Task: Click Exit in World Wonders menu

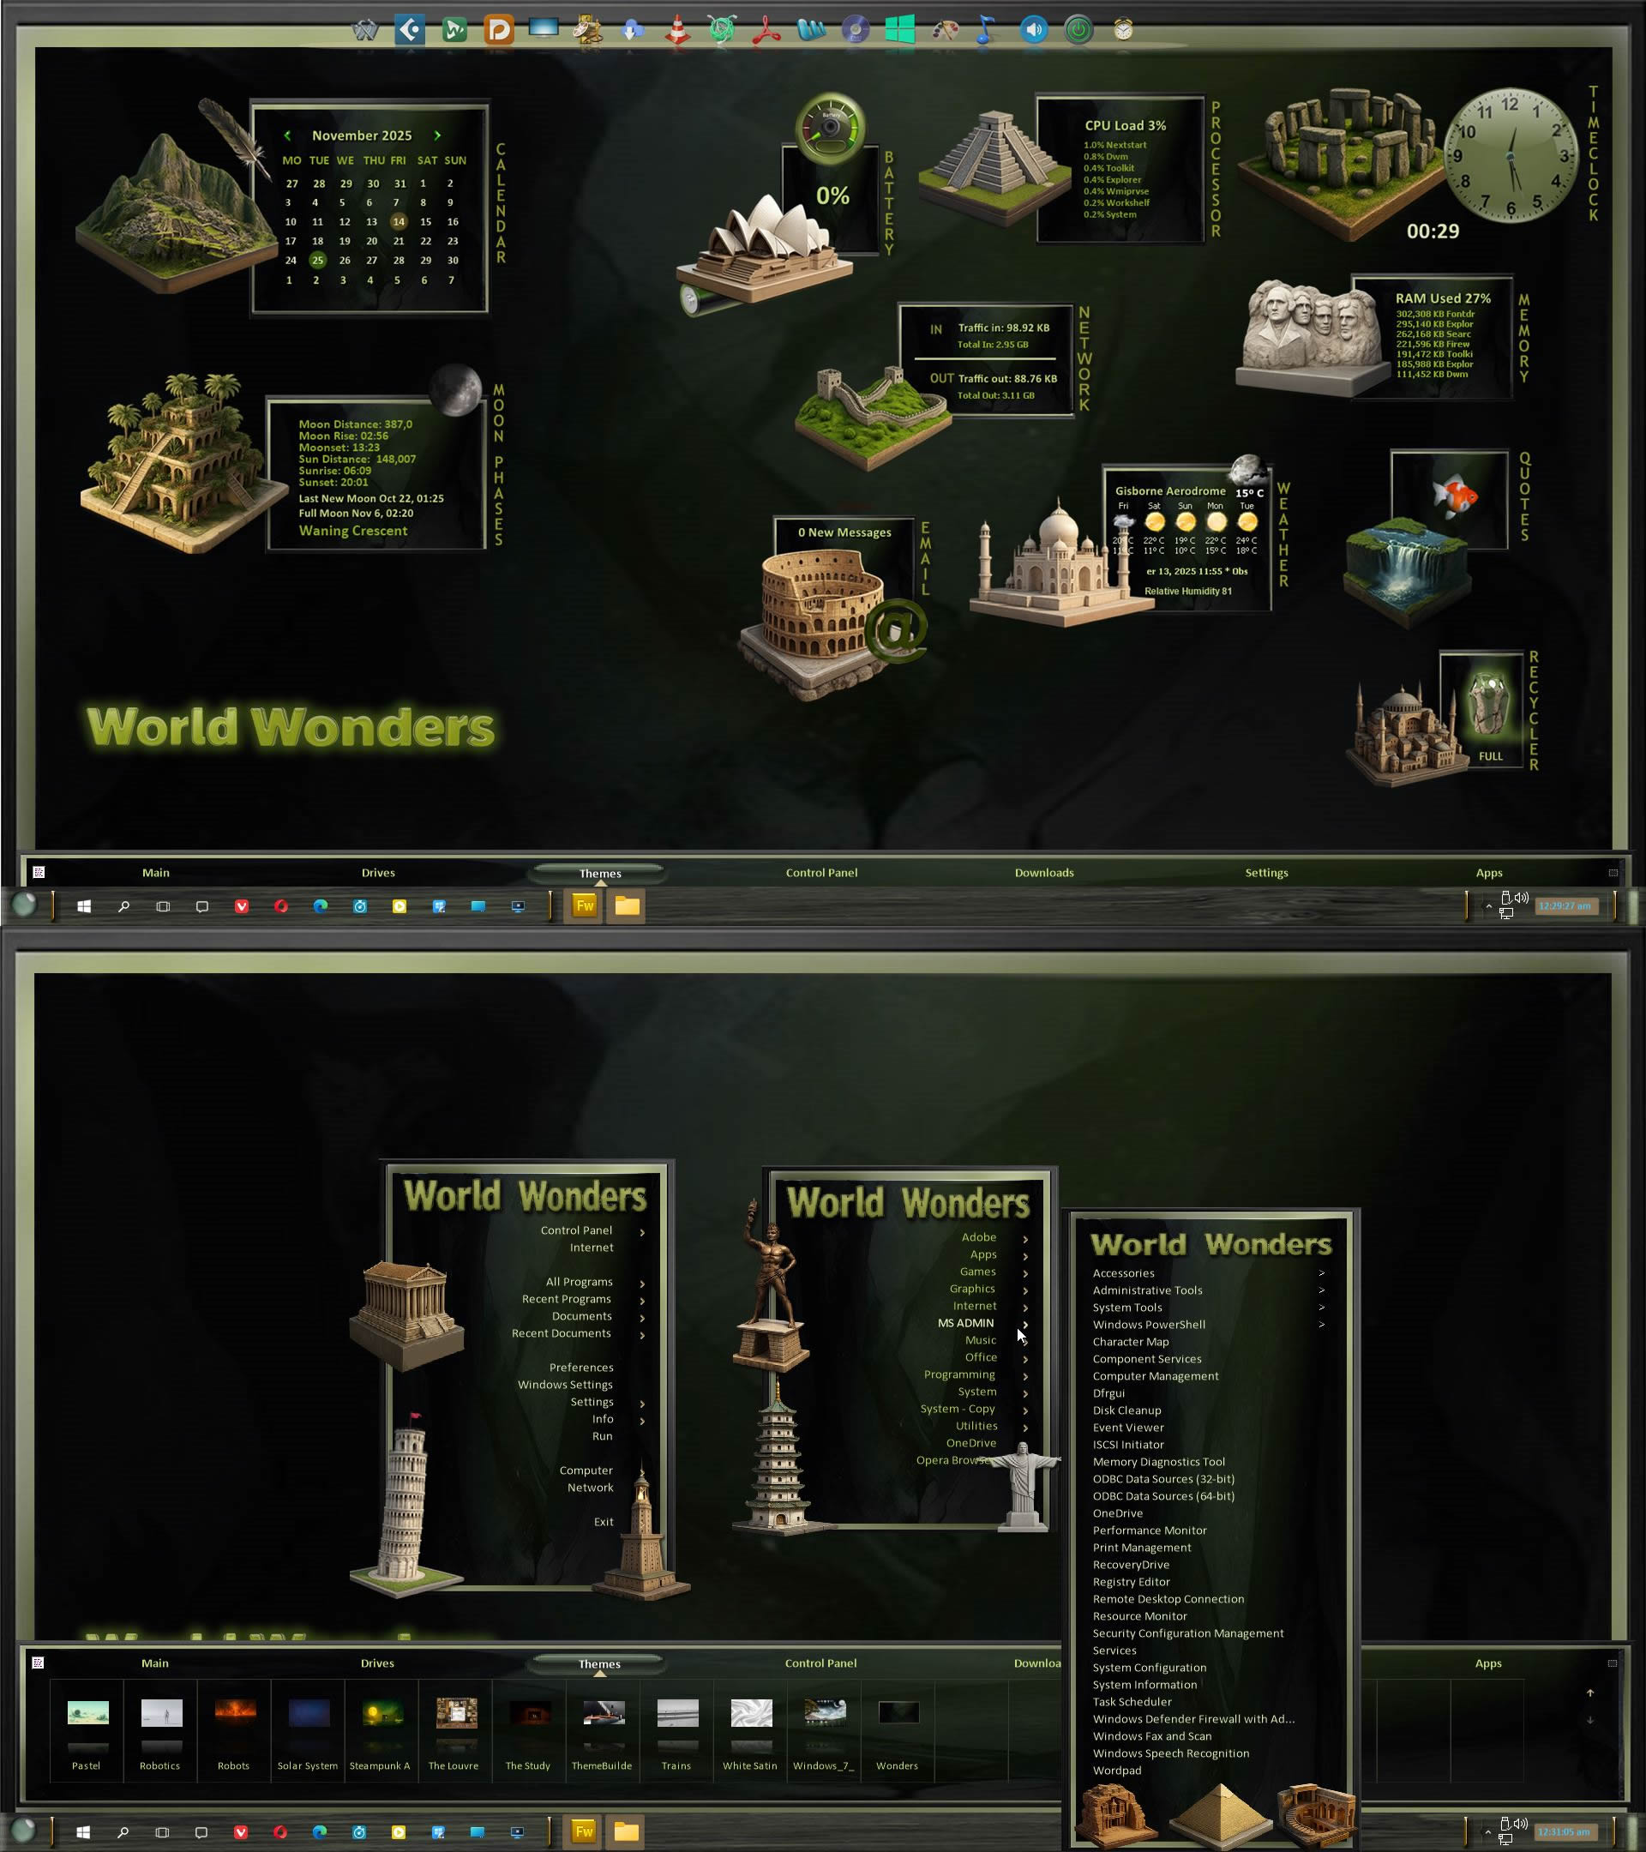Action: pyautogui.click(x=604, y=1522)
